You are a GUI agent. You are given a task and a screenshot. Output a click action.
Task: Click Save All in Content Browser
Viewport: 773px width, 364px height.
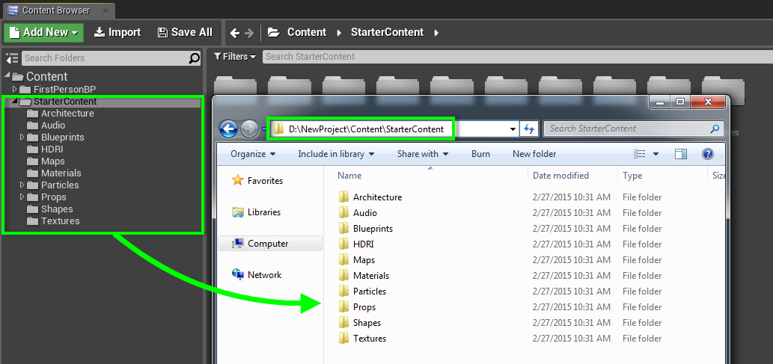coord(185,32)
